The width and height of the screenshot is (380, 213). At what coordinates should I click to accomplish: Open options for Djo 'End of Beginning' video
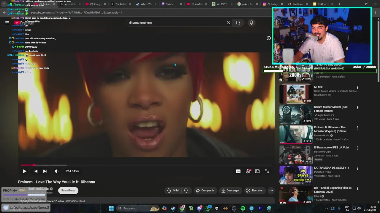point(357,188)
